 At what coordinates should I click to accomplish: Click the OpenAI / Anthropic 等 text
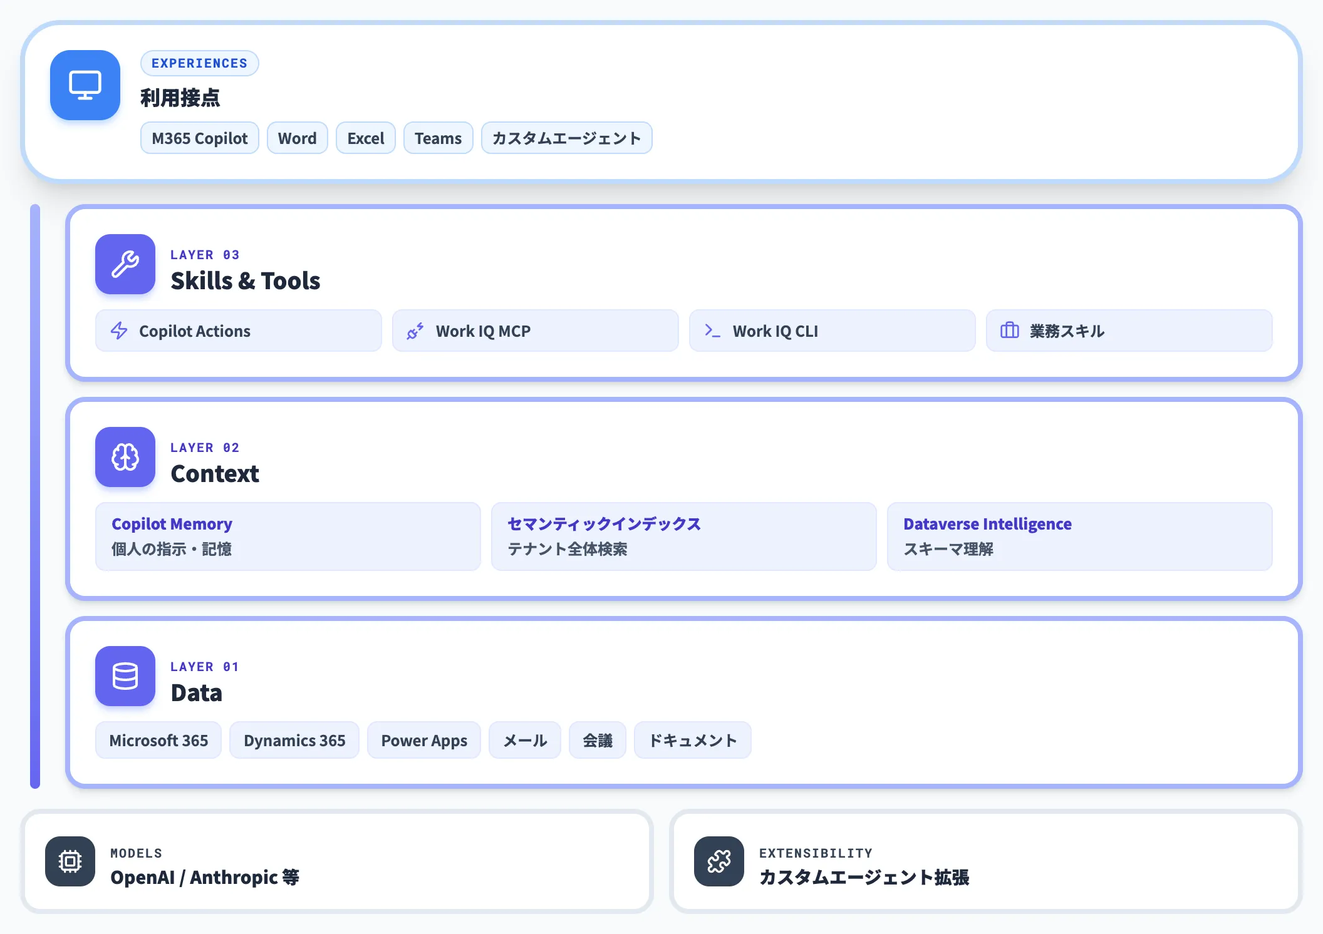[205, 877]
